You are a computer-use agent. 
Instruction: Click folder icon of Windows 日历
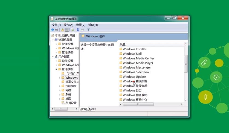point(121,90)
